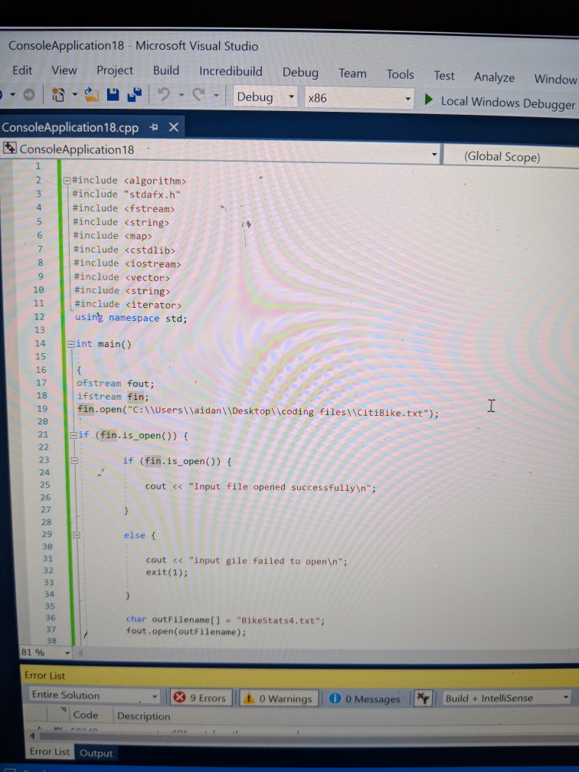Open the Tools menu

point(400,74)
